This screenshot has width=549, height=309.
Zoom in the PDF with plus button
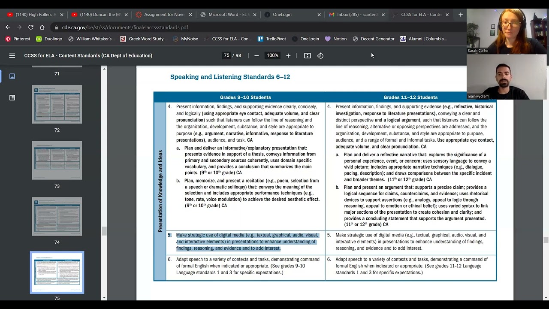coord(288,55)
